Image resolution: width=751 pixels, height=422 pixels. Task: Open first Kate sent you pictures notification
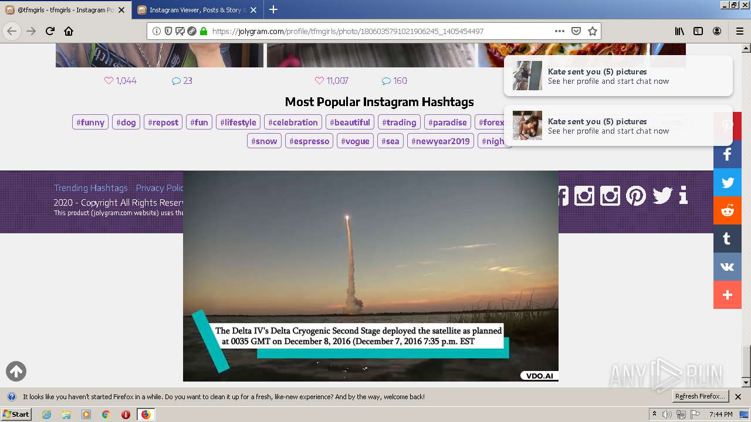pos(618,76)
